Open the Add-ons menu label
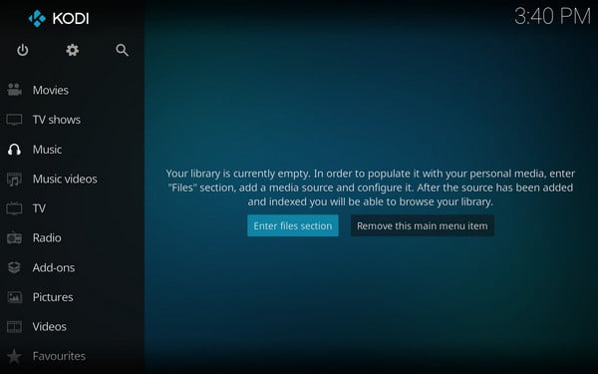Viewport: 598px width, 374px height. [54, 267]
